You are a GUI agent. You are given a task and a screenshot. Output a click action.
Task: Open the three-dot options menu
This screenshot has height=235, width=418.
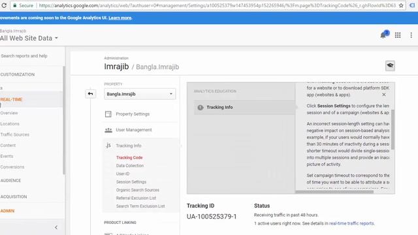[411, 35]
